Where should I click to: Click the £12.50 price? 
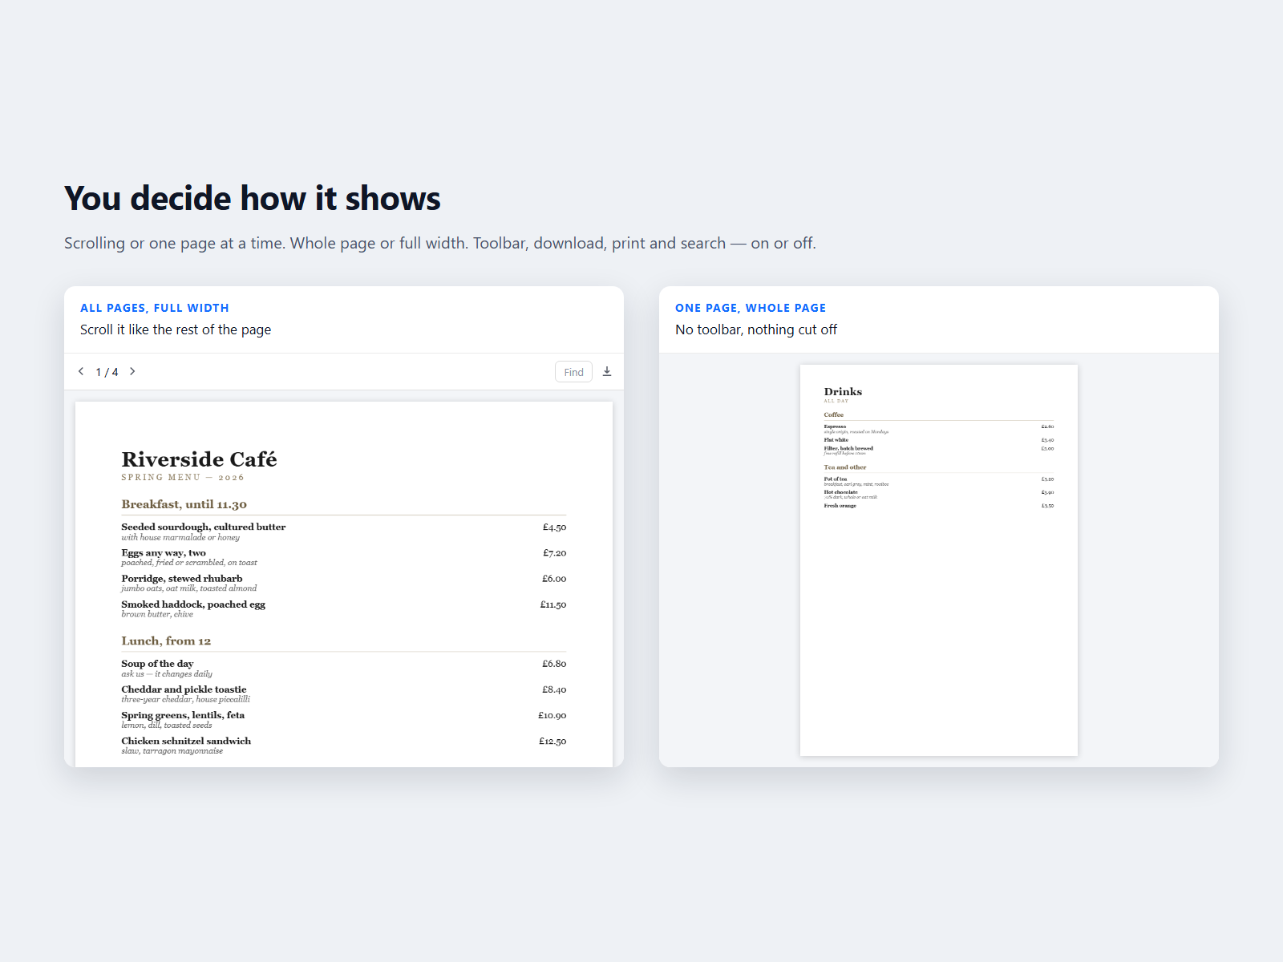tap(552, 741)
